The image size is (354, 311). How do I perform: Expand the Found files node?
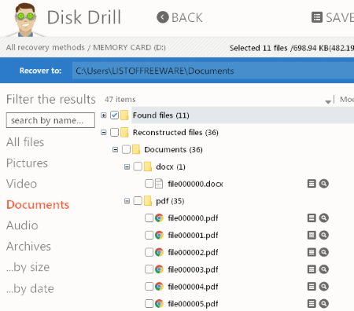point(104,115)
